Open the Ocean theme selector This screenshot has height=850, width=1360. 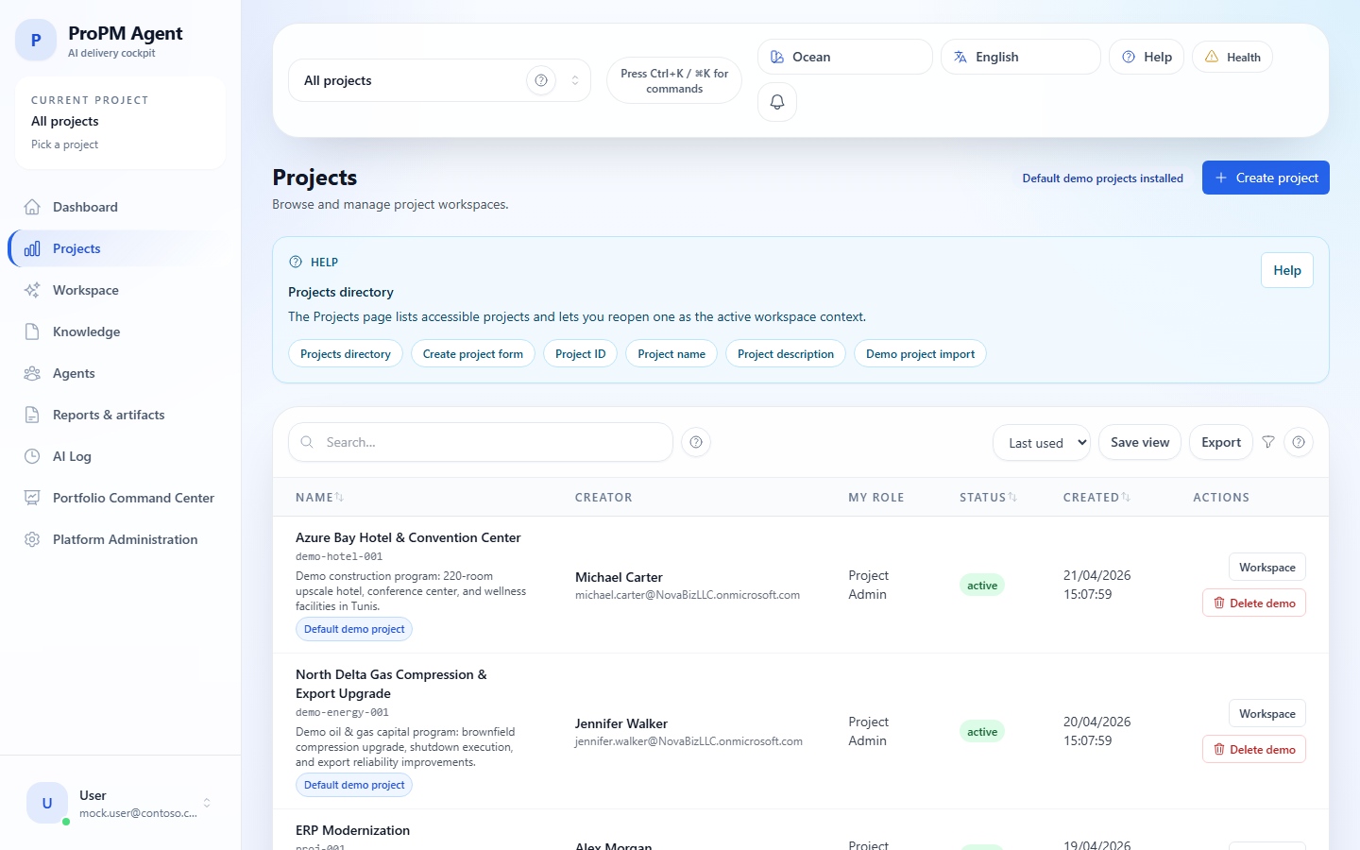844,57
